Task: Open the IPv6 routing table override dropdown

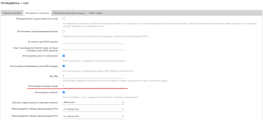Action: pos(93,116)
